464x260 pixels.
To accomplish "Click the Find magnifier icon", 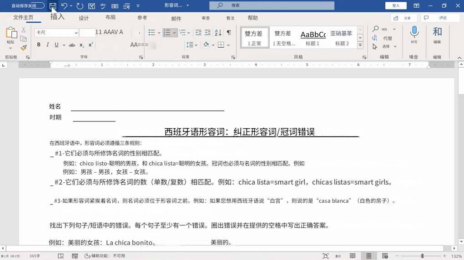I will point(375,29).
